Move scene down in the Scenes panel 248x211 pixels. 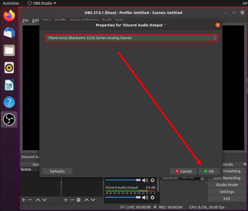44,200
